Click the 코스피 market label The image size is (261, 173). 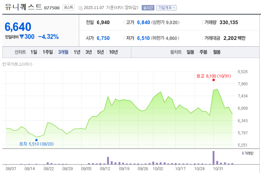point(69,7)
